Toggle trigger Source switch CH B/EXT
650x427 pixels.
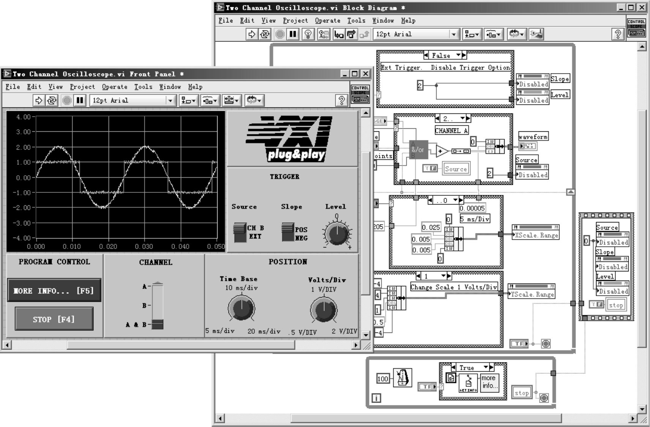pyautogui.click(x=240, y=232)
